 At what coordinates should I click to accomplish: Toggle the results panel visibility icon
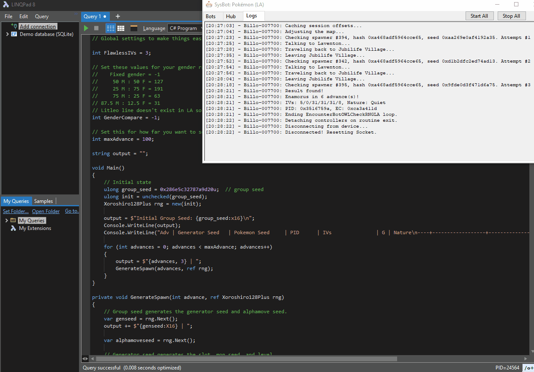[x=133, y=28]
